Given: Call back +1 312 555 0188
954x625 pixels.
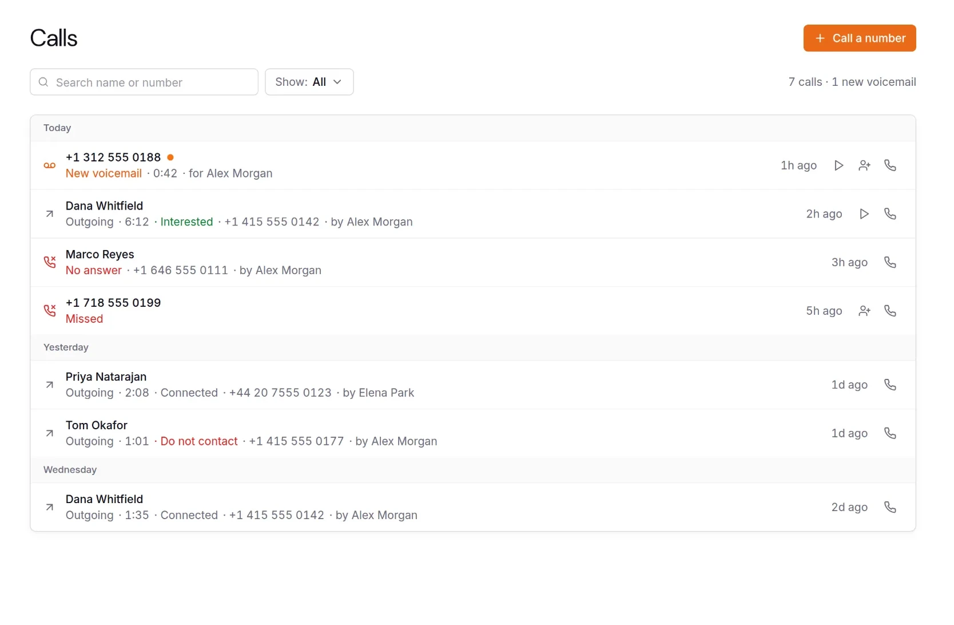Looking at the screenshot, I should click(x=890, y=165).
